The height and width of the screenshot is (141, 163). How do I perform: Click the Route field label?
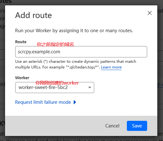21,42
